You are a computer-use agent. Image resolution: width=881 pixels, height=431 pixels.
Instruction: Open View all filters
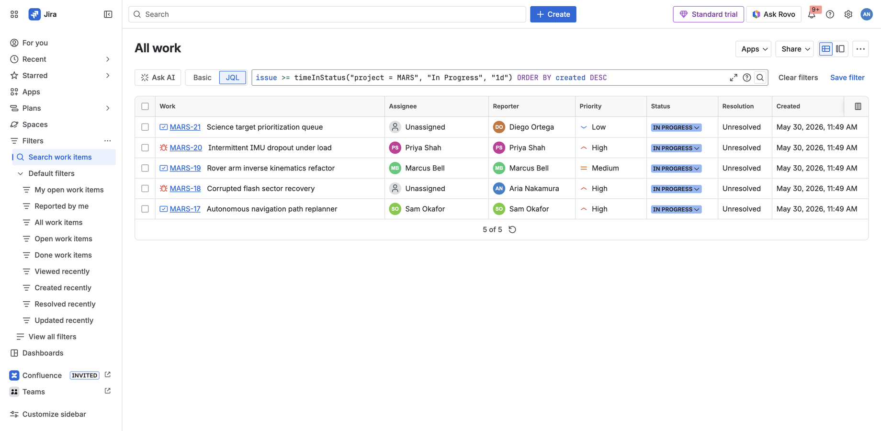point(52,337)
